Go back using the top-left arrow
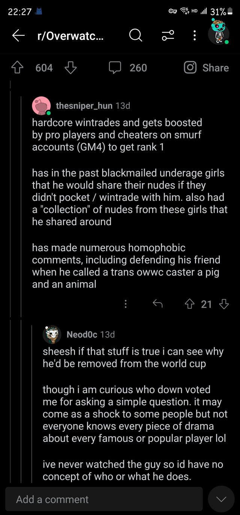Image resolution: width=240 pixels, height=515 pixels. (18, 36)
